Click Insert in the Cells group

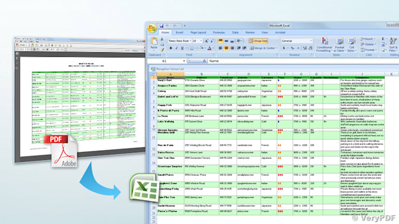(367, 39)
